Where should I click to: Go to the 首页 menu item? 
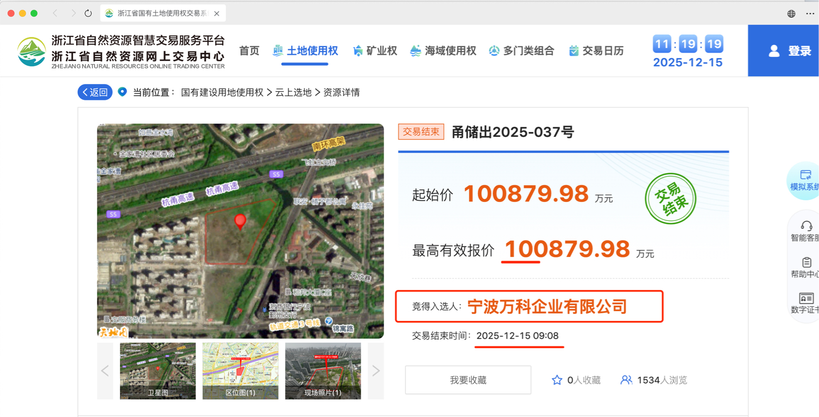point(249,51)
